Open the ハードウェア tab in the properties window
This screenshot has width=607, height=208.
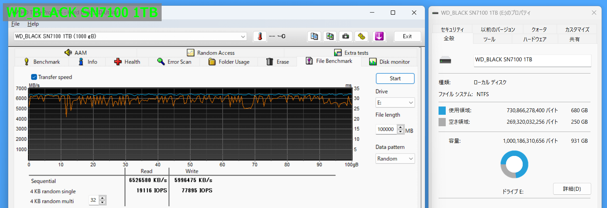coord(535,39)
